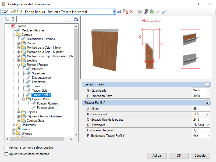216x162 pixels.
Task: Click the blue arrow import icon
Action: 164,12
